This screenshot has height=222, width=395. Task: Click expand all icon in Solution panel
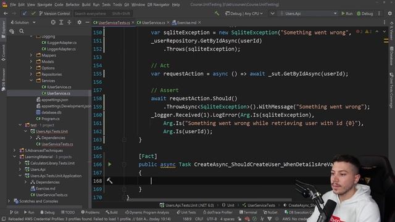(61, 22)
